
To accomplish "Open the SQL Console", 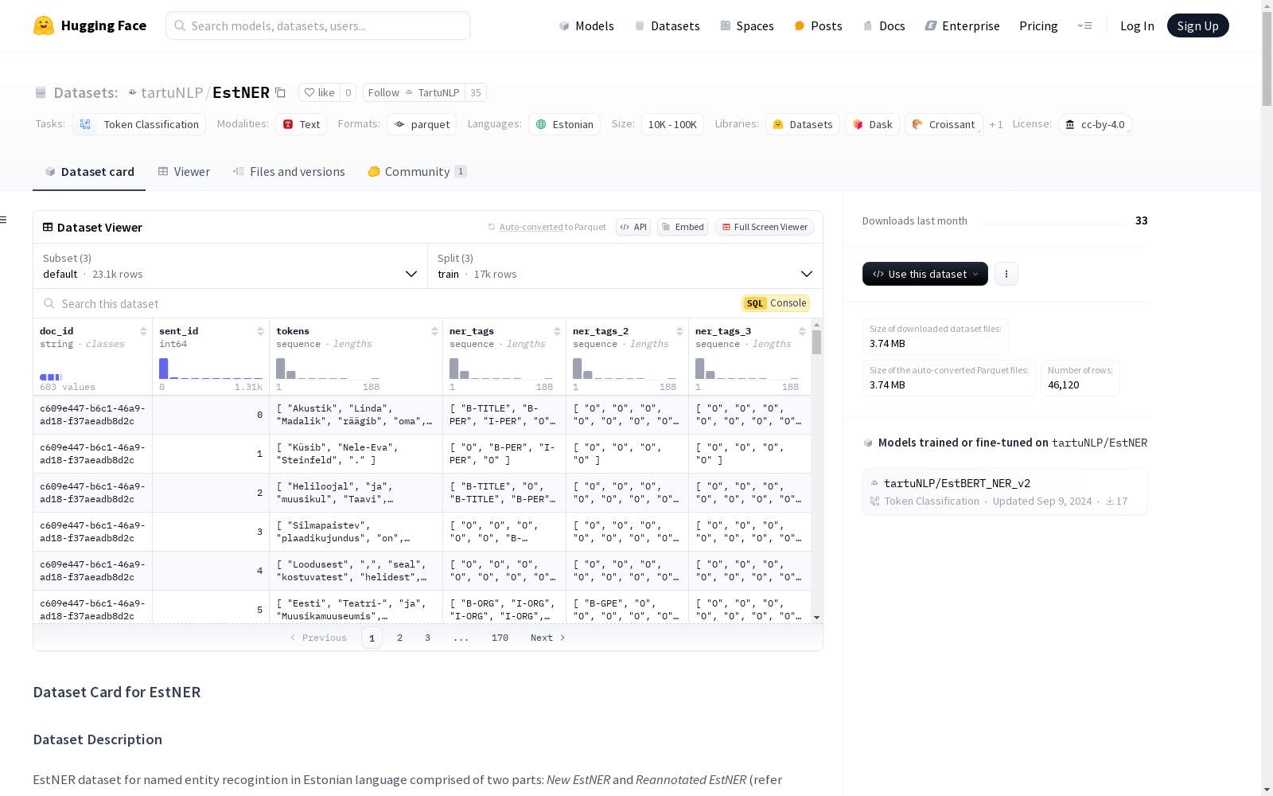I will [776, 303].
